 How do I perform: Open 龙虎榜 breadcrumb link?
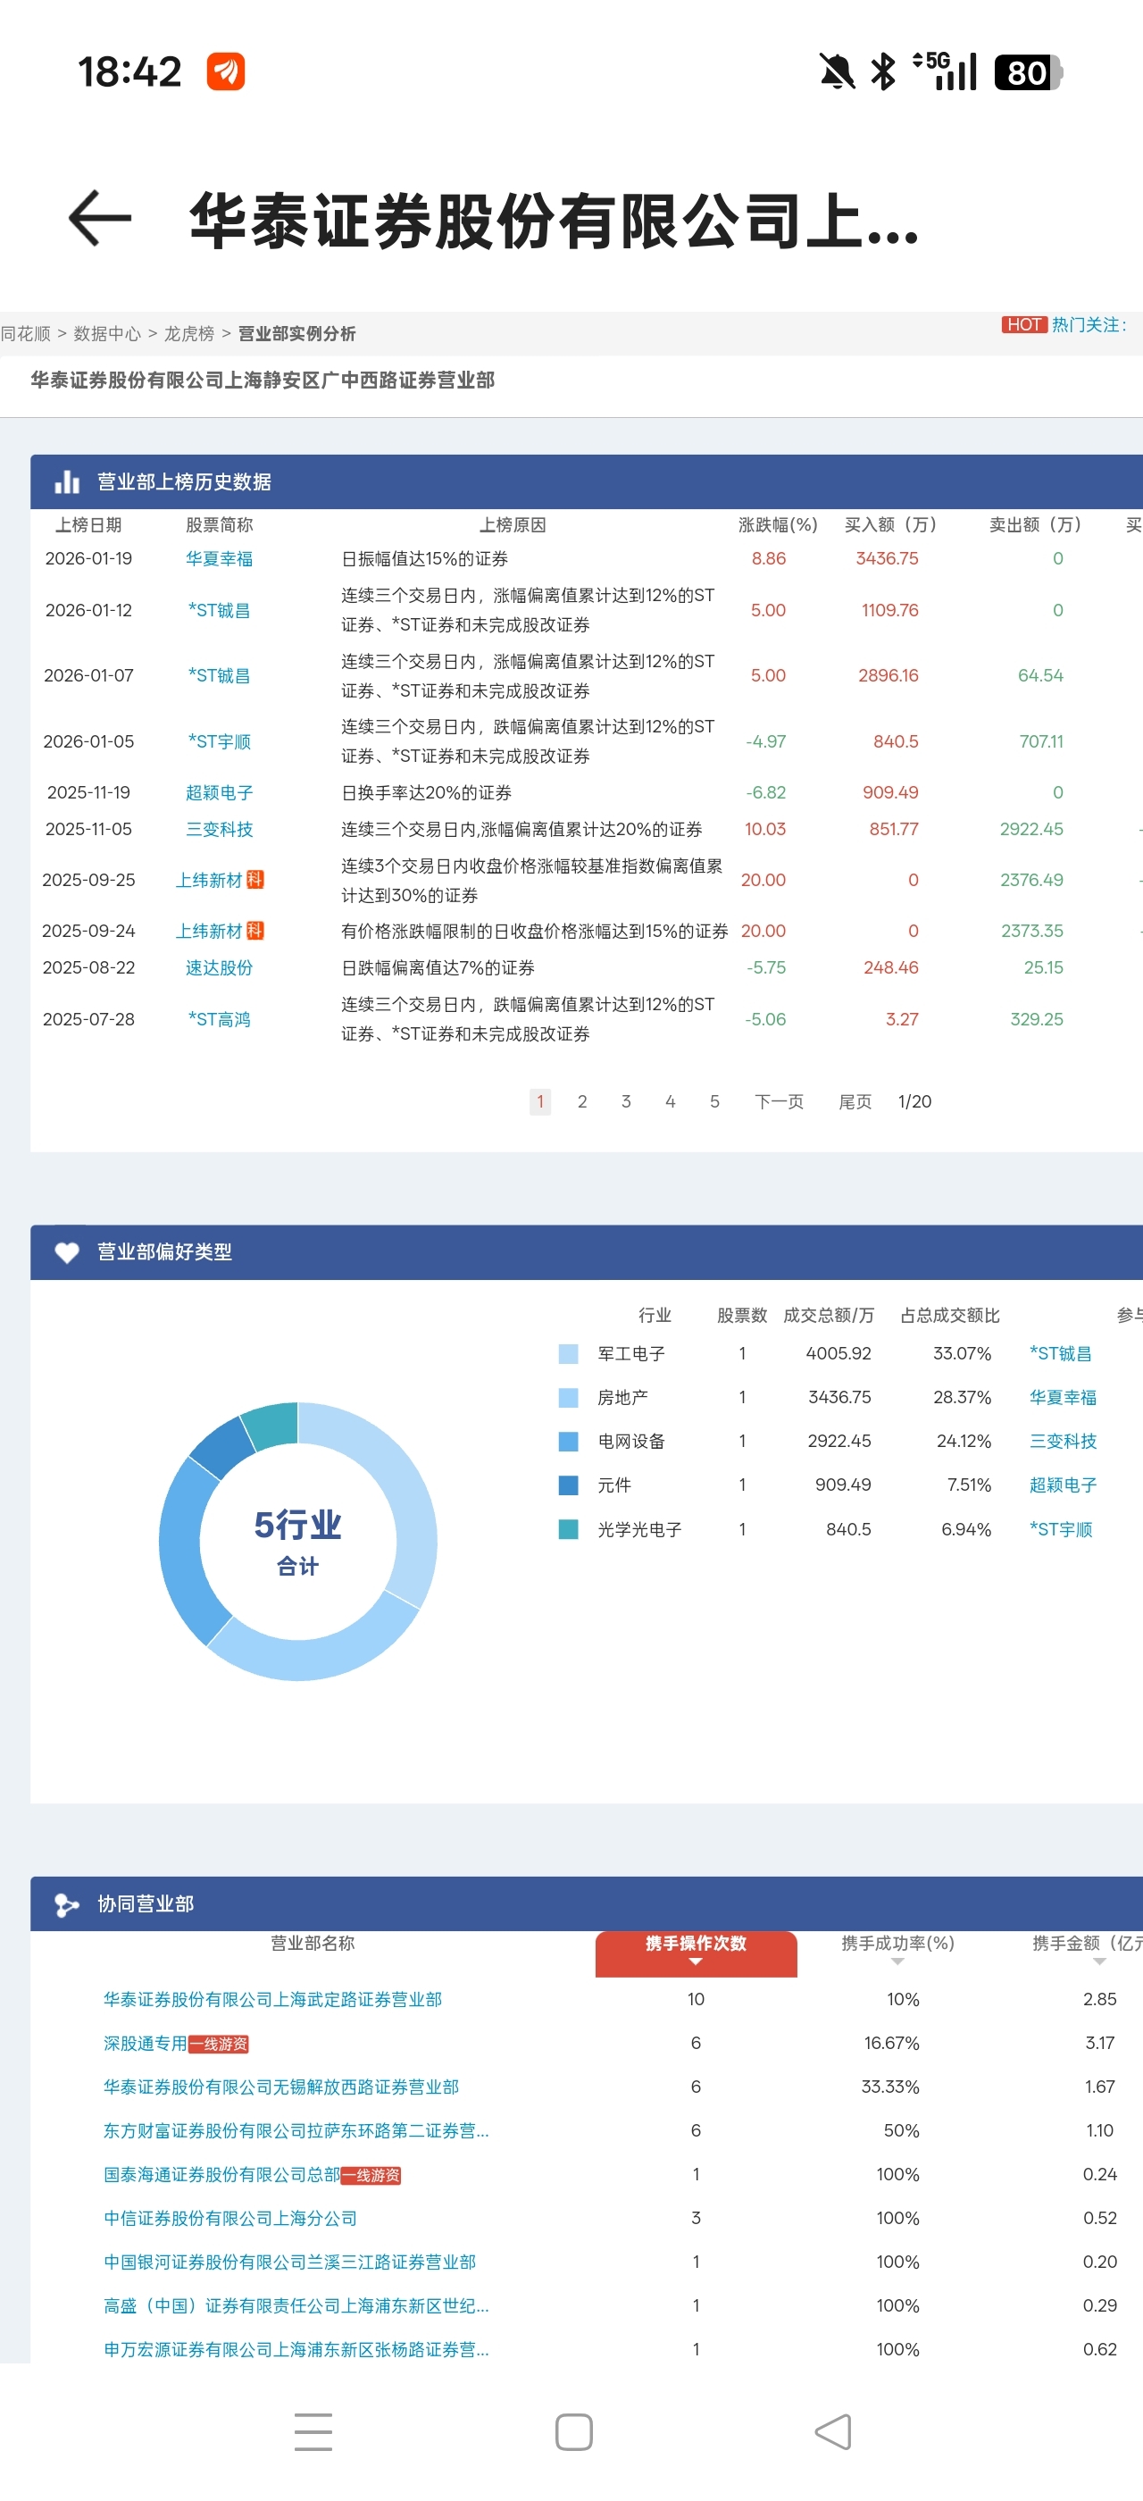189,334
